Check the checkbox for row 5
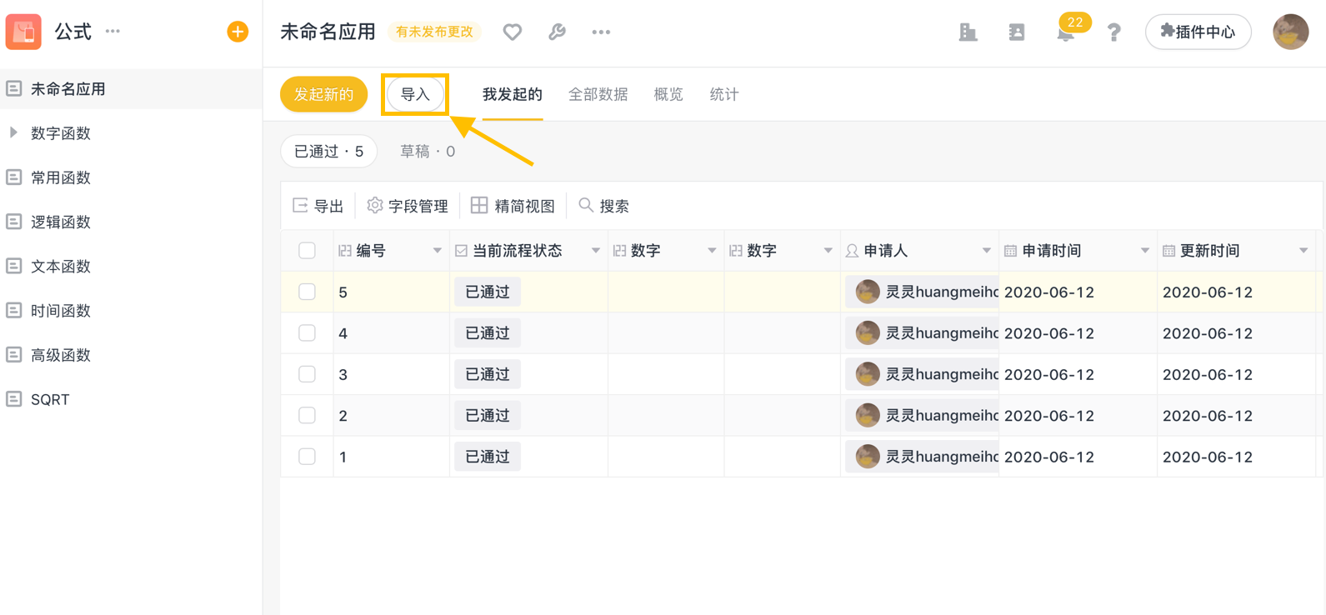Image resolution: width=1326 pixels, height=615 pixels. (x=307, y=292)
